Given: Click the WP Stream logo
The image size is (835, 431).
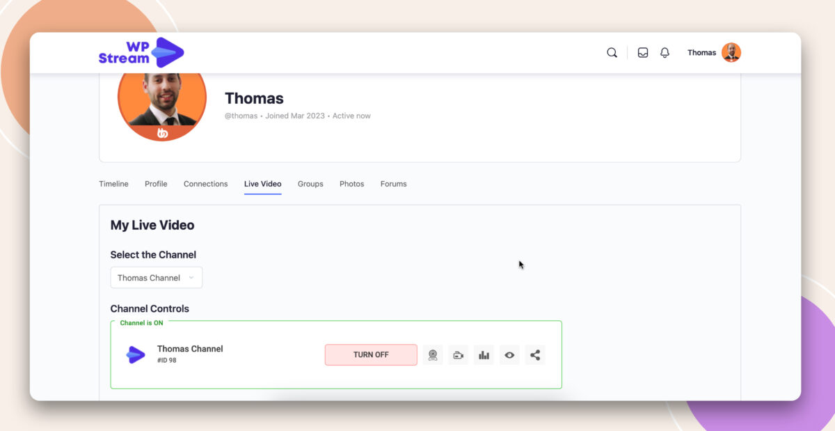Looking at the screenshot, I should click(x=141, y=52).
